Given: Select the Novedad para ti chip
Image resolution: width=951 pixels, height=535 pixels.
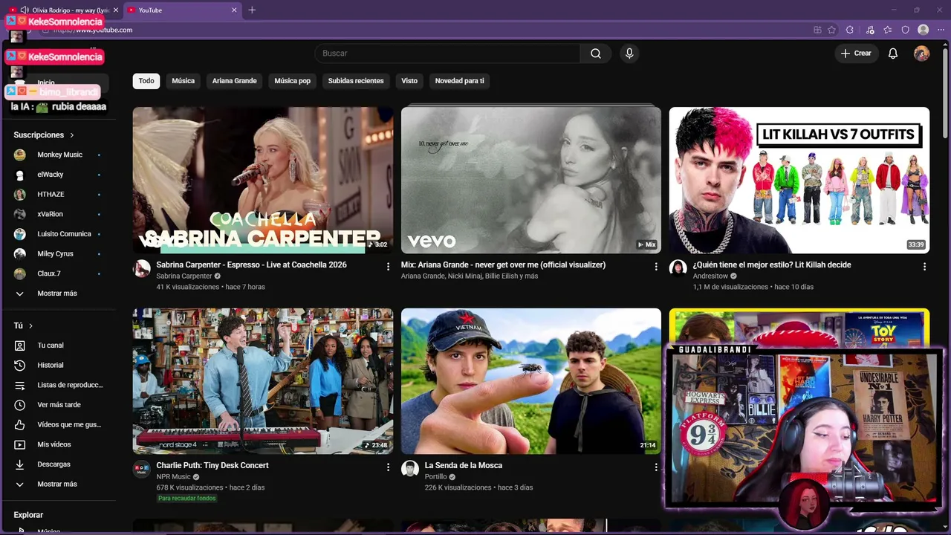Looking at the screenshot, I should pos(460,81).
